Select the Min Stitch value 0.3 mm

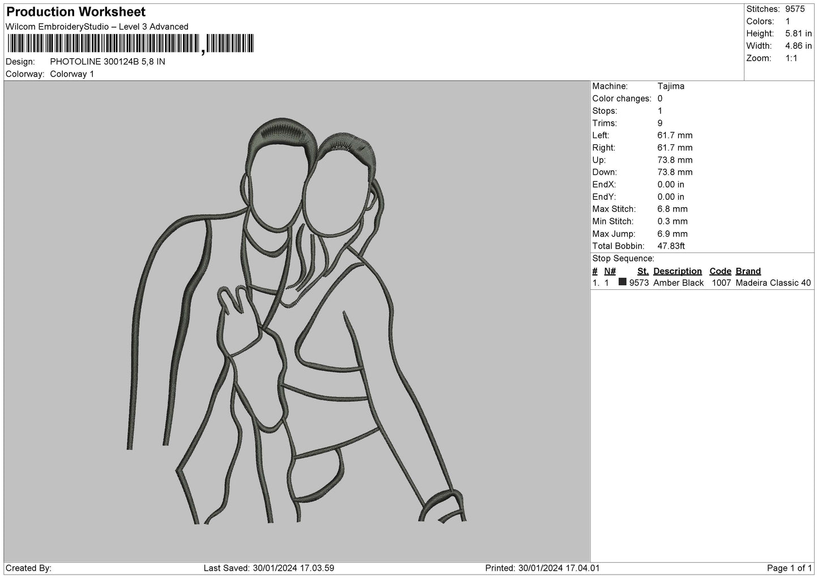[x=673, y=221]
